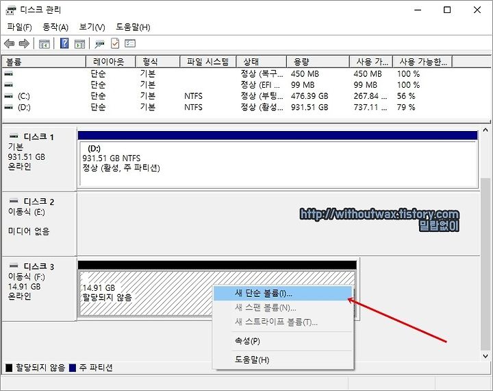Sort by the 볼륨 column header
Viewport: 493px width, 391px height.
click(x=44, y=62)
